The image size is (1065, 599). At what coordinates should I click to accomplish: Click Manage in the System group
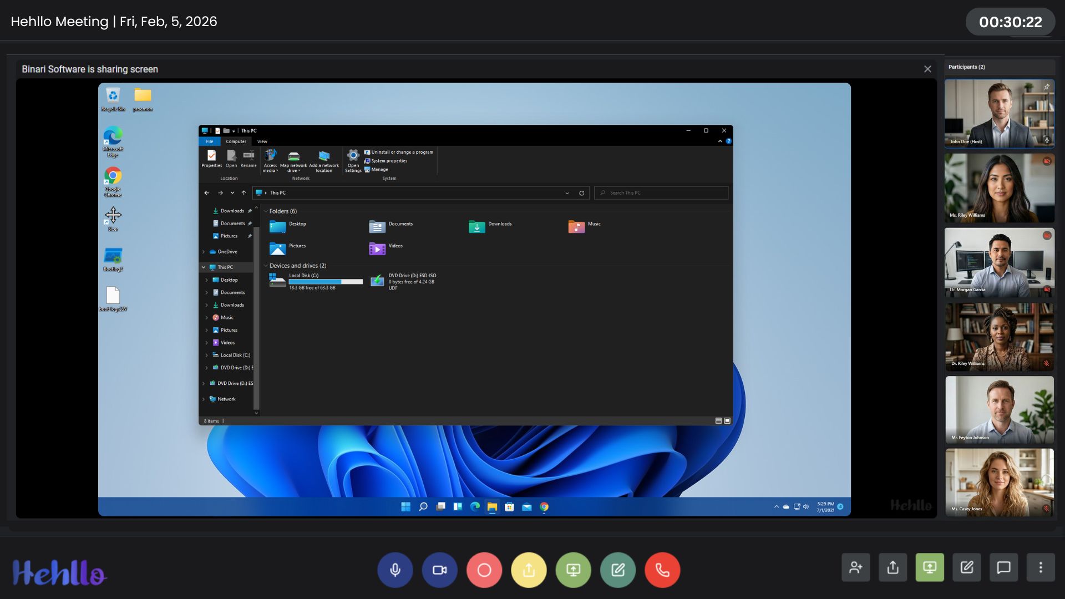[376, 170]
